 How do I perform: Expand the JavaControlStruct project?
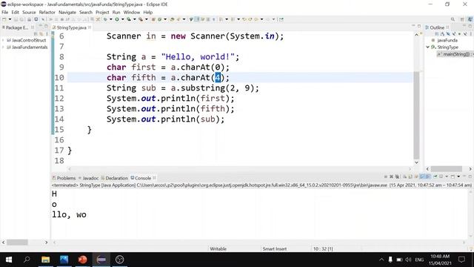coord(3,40)
